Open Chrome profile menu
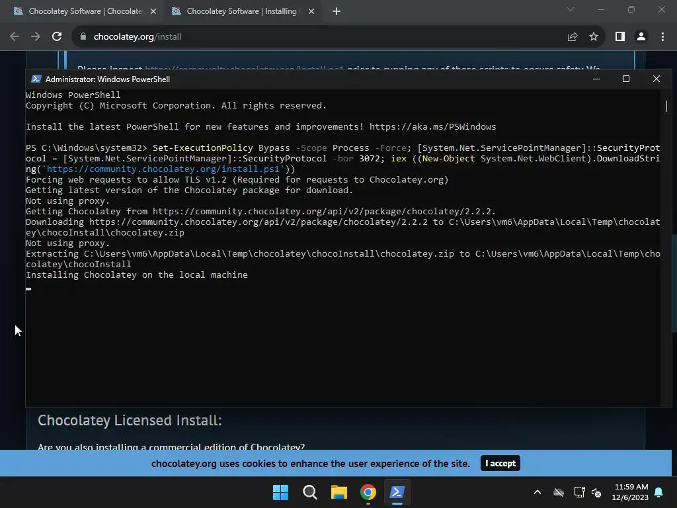This screenshot has height=508, width=677. (641, 37)
